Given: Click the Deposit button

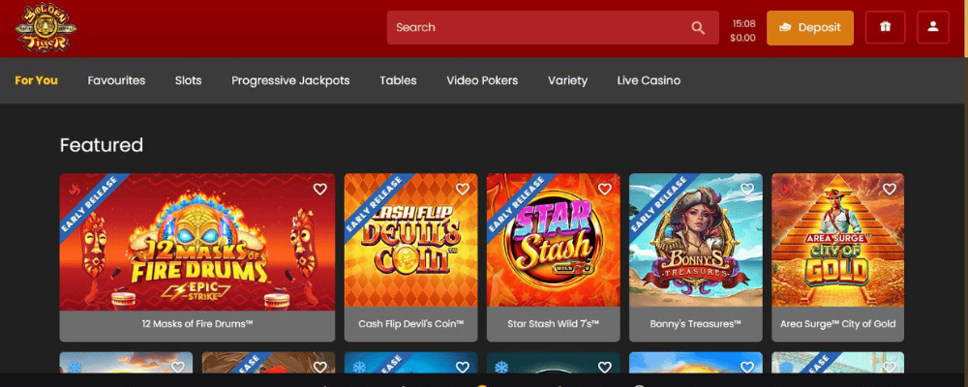Looking at the screenshot, I should coord(810,28).
